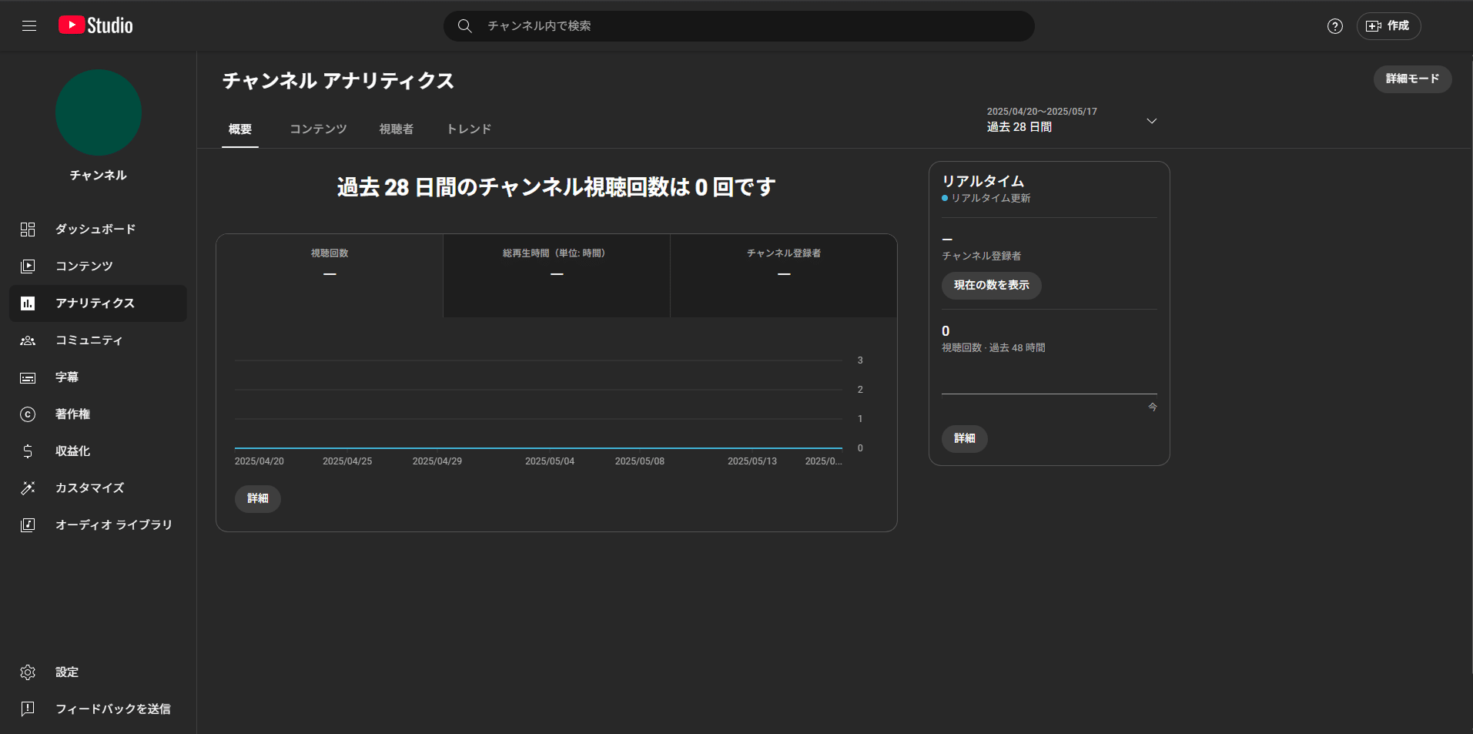
Task: Open the hamburger menu icon
Action: pos(29,25)
